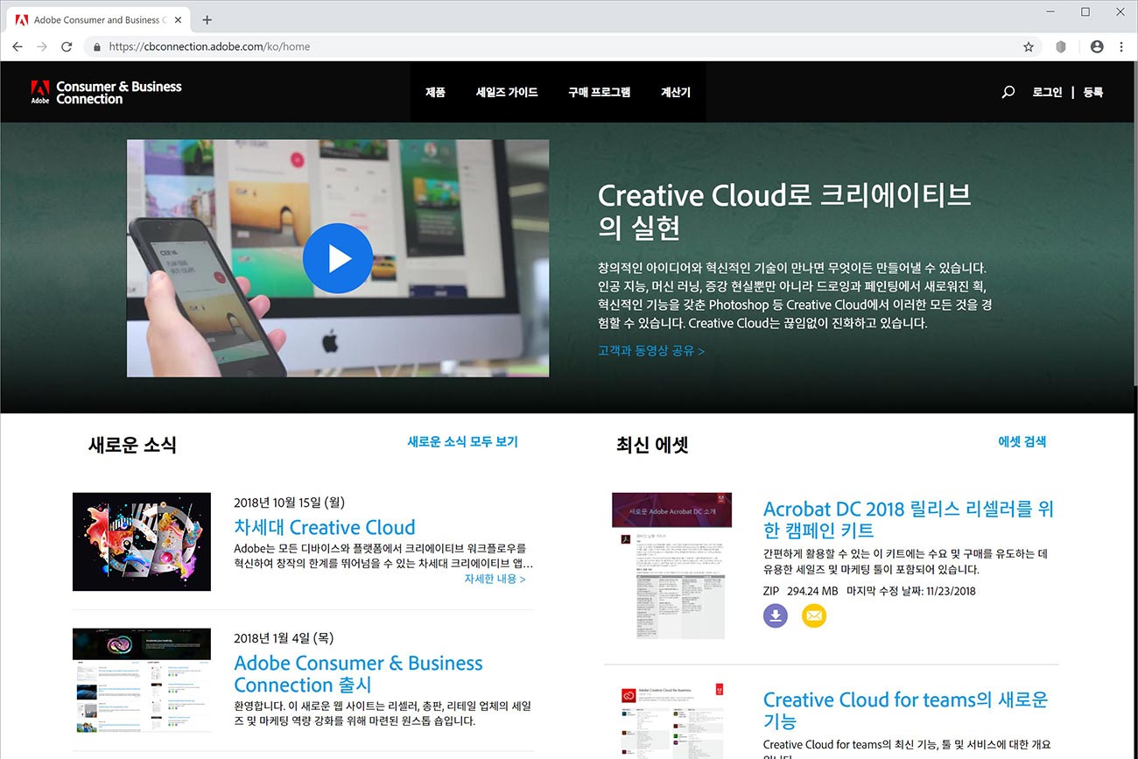Download the Acrobat DC 2018 campaign kit
Image resolution: width=1138 pixels, height=759 pixels.
click(776, 616)
